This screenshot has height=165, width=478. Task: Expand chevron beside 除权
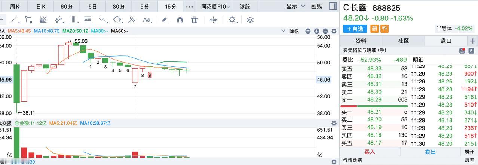point(283,31)
